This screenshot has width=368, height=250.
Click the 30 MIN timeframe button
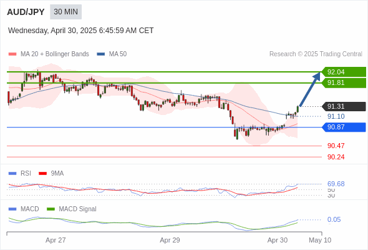pyautogui.click(x=65, y=12)
